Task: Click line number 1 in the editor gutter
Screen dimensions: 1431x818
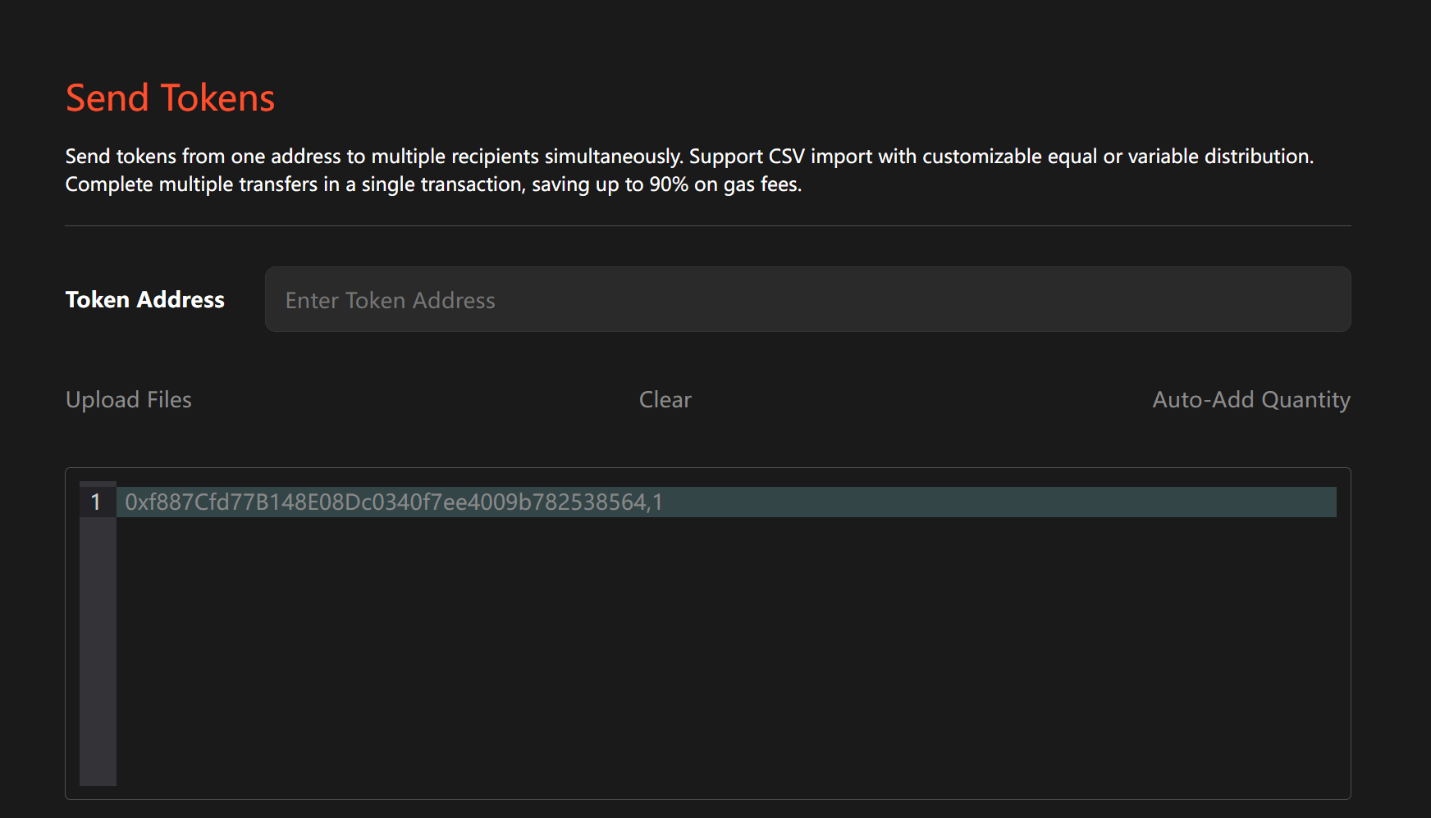Action: [x=96, y=502]
